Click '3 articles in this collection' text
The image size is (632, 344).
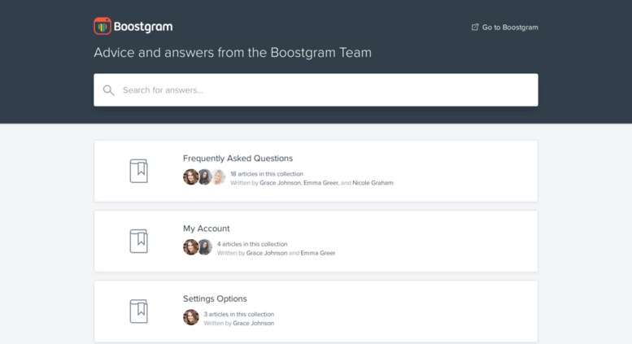(239, 314)
